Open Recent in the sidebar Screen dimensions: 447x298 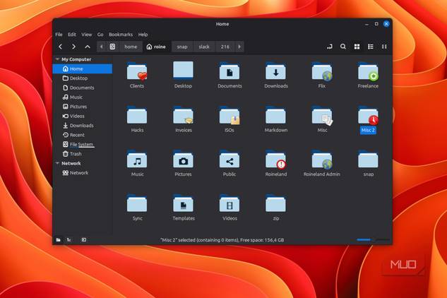point(83,135)
